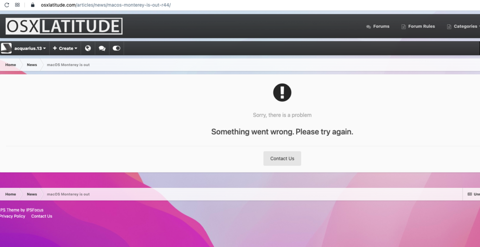Image resolution: width=480 pixels, height=247 pixels.
Task: Click 'Something went wrong. Please try again.' heading
Action: (282, 132)
